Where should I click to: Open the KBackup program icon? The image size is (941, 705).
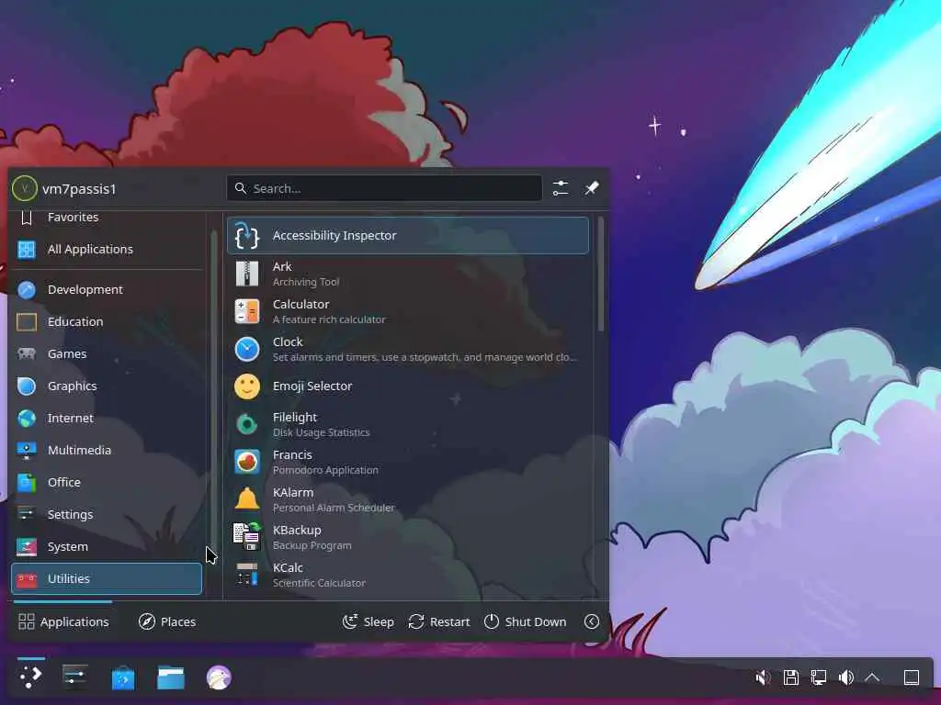pos(246,537)
